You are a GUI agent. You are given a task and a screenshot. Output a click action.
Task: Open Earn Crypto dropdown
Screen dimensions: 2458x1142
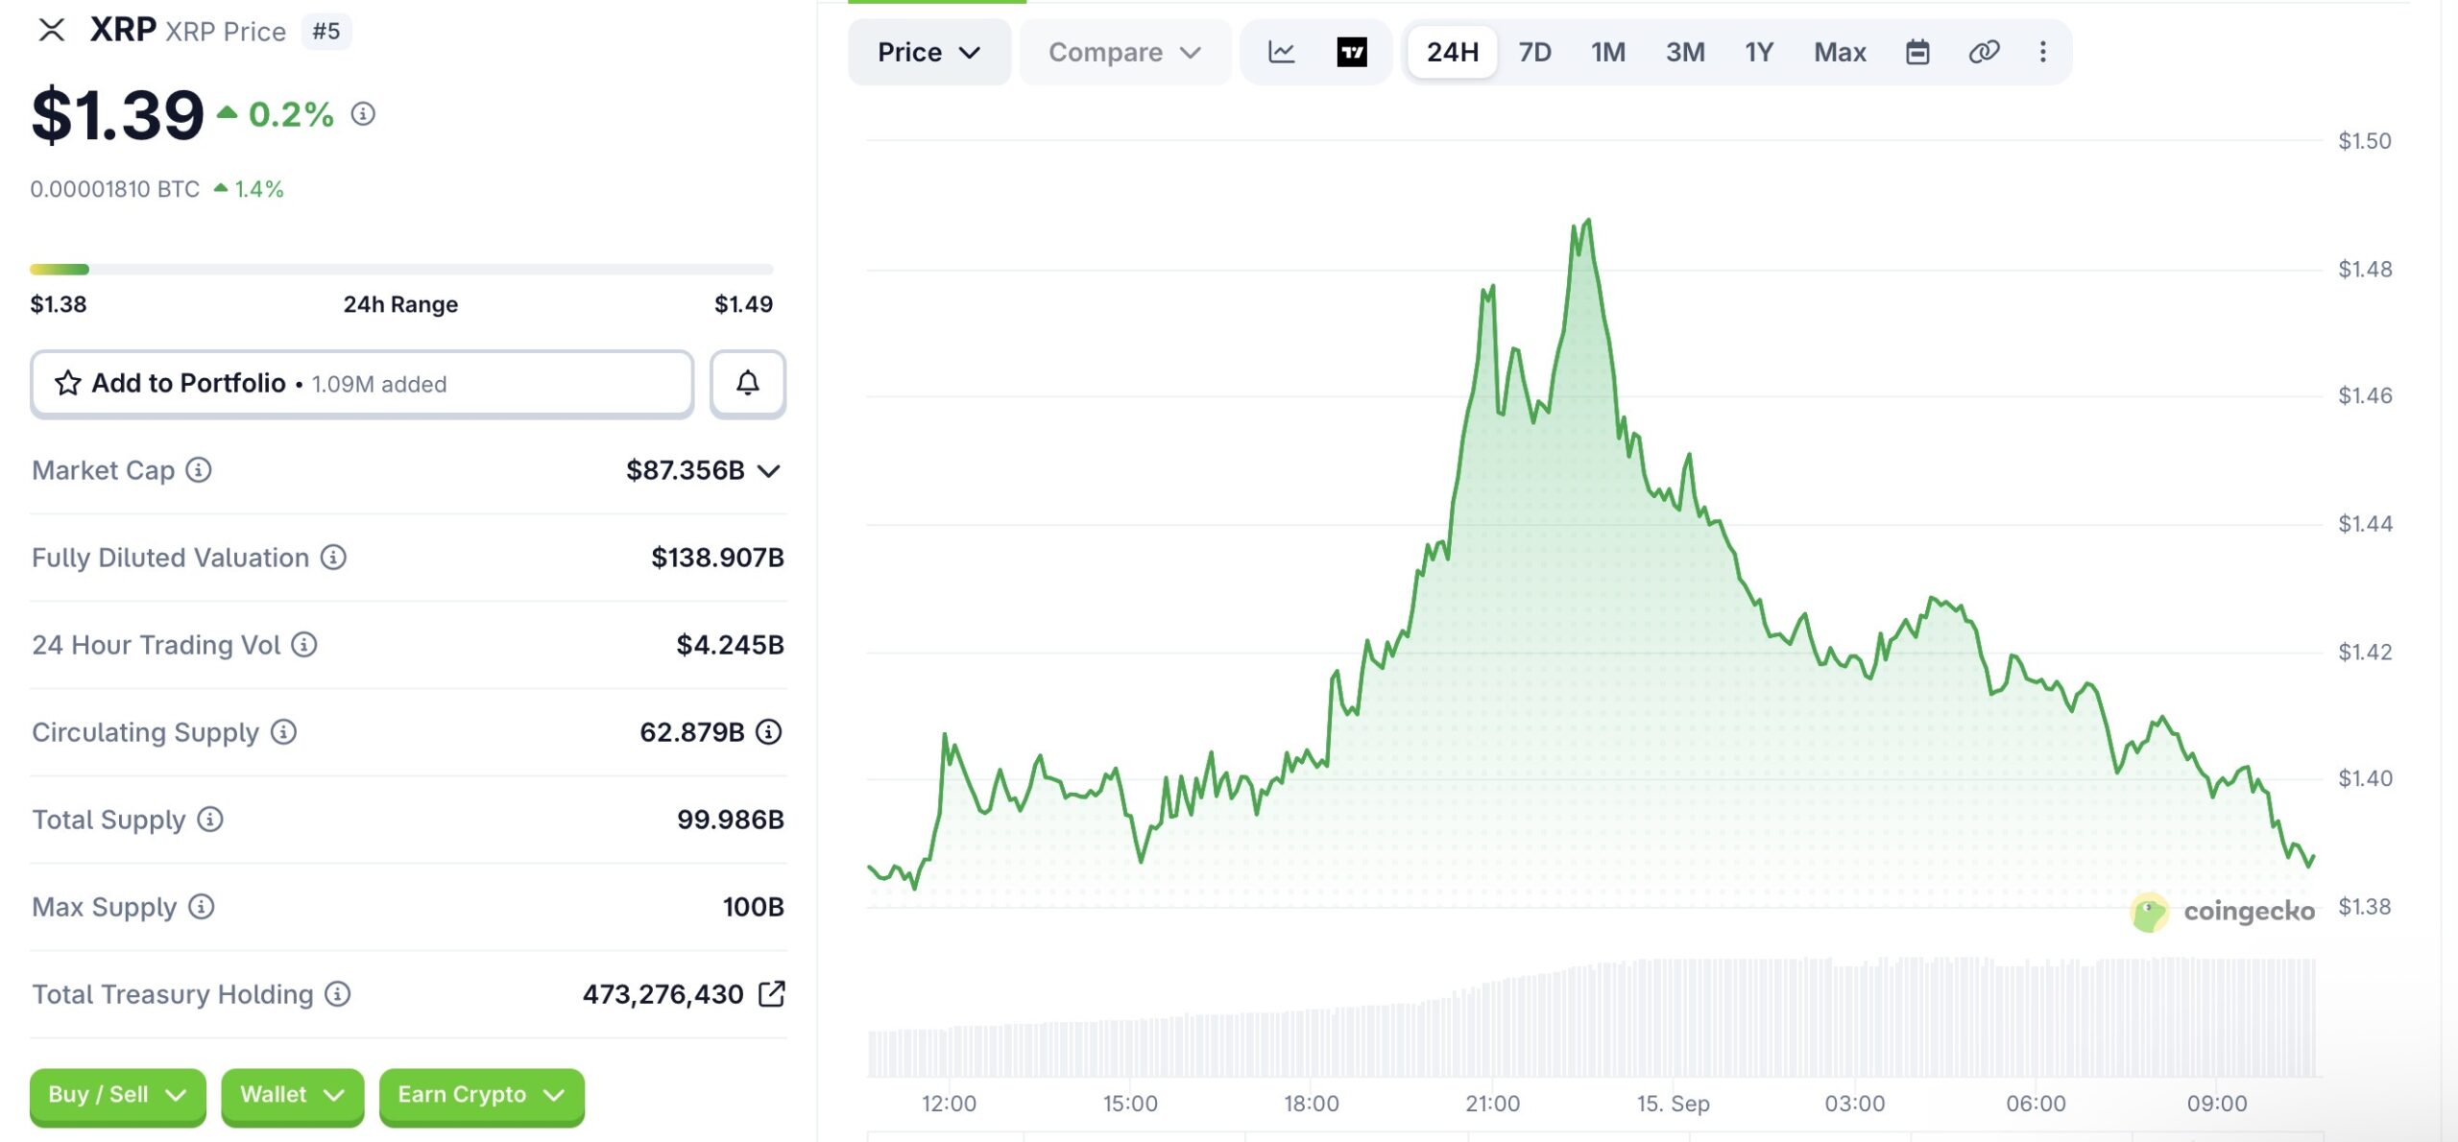(482, 1095)
